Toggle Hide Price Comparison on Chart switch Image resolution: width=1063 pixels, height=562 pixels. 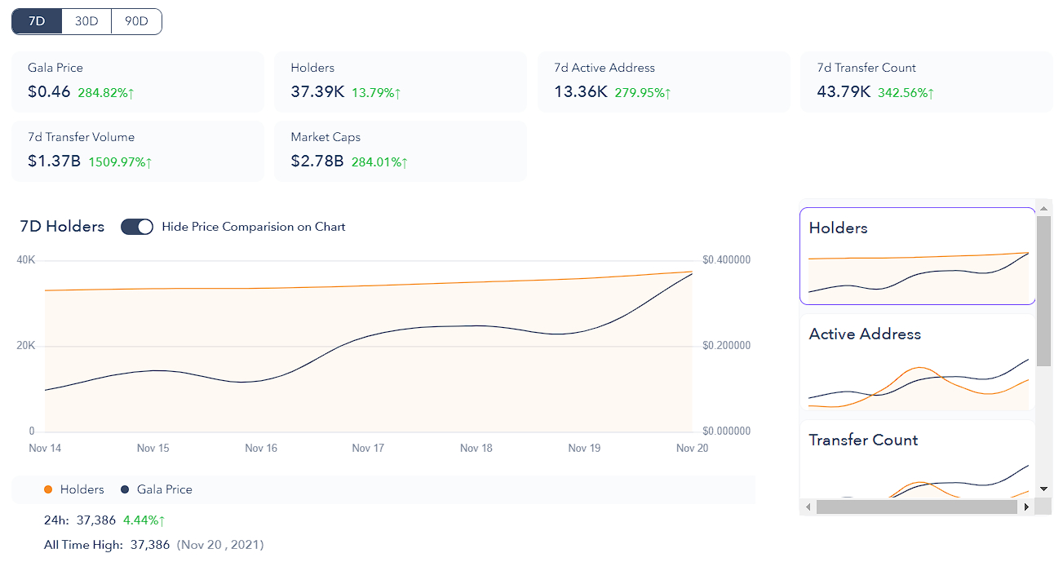pos(137,227)
